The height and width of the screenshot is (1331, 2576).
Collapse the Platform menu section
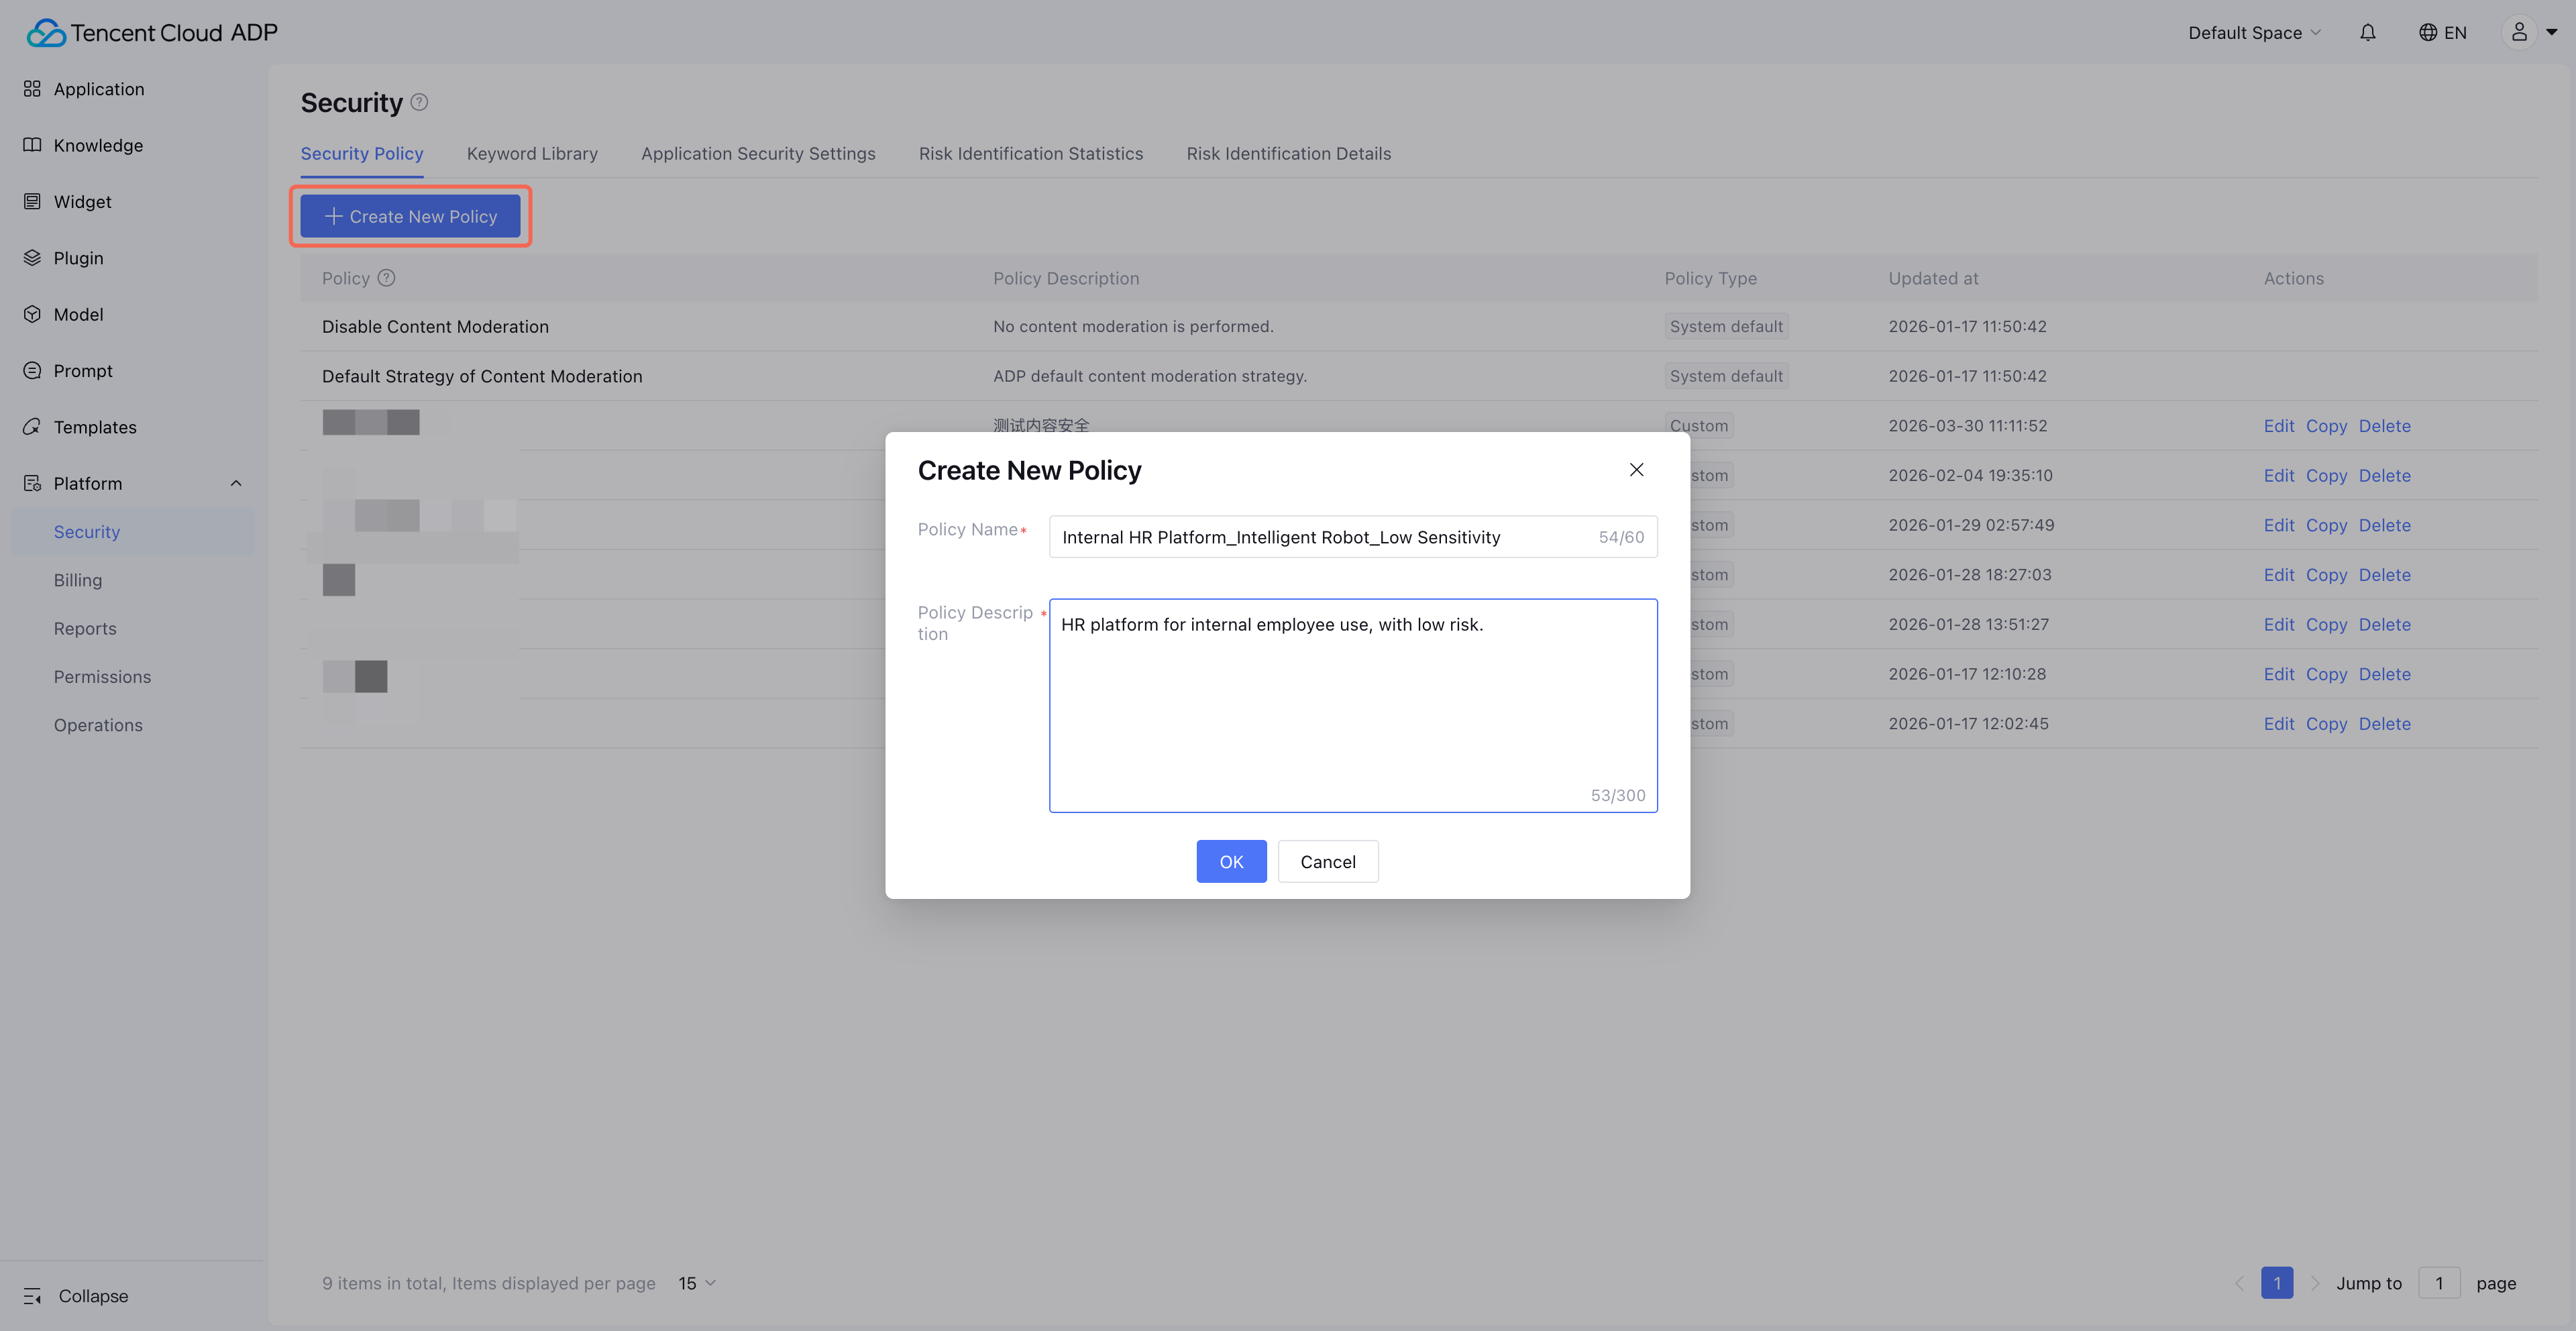coord(236,483)
